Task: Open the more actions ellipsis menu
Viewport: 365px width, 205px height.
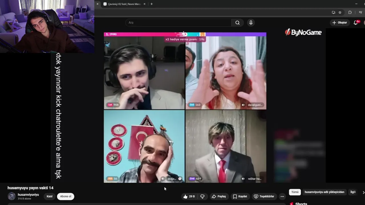Action: [x=282, y=196]
